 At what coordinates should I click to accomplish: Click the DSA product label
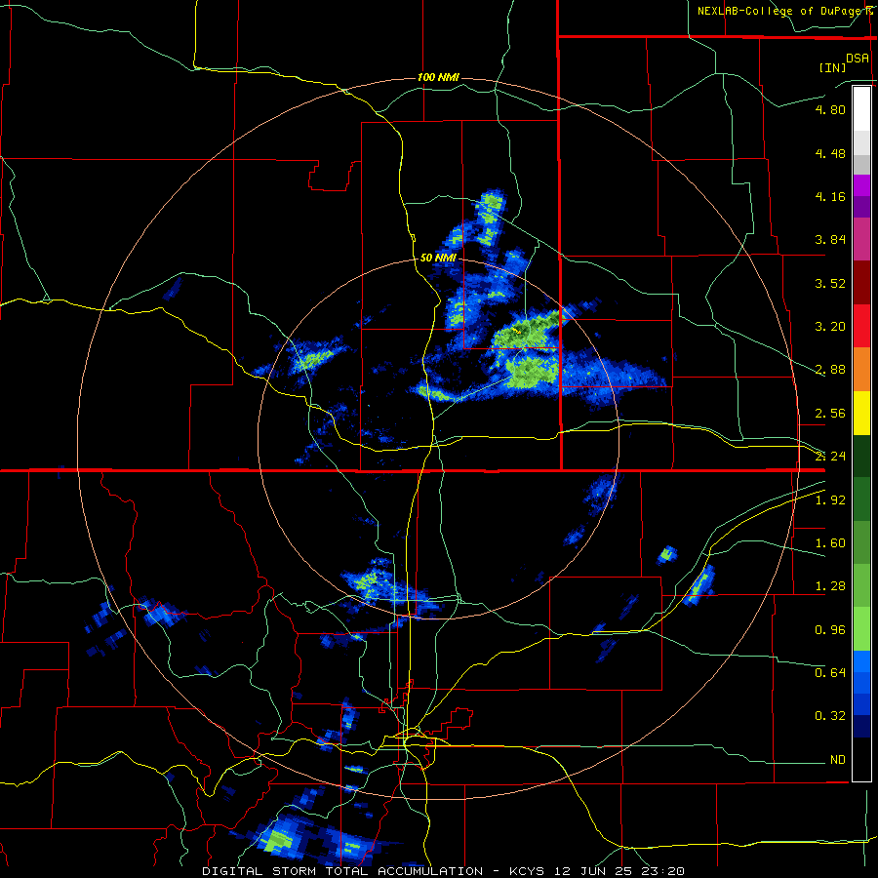[858, 58]
